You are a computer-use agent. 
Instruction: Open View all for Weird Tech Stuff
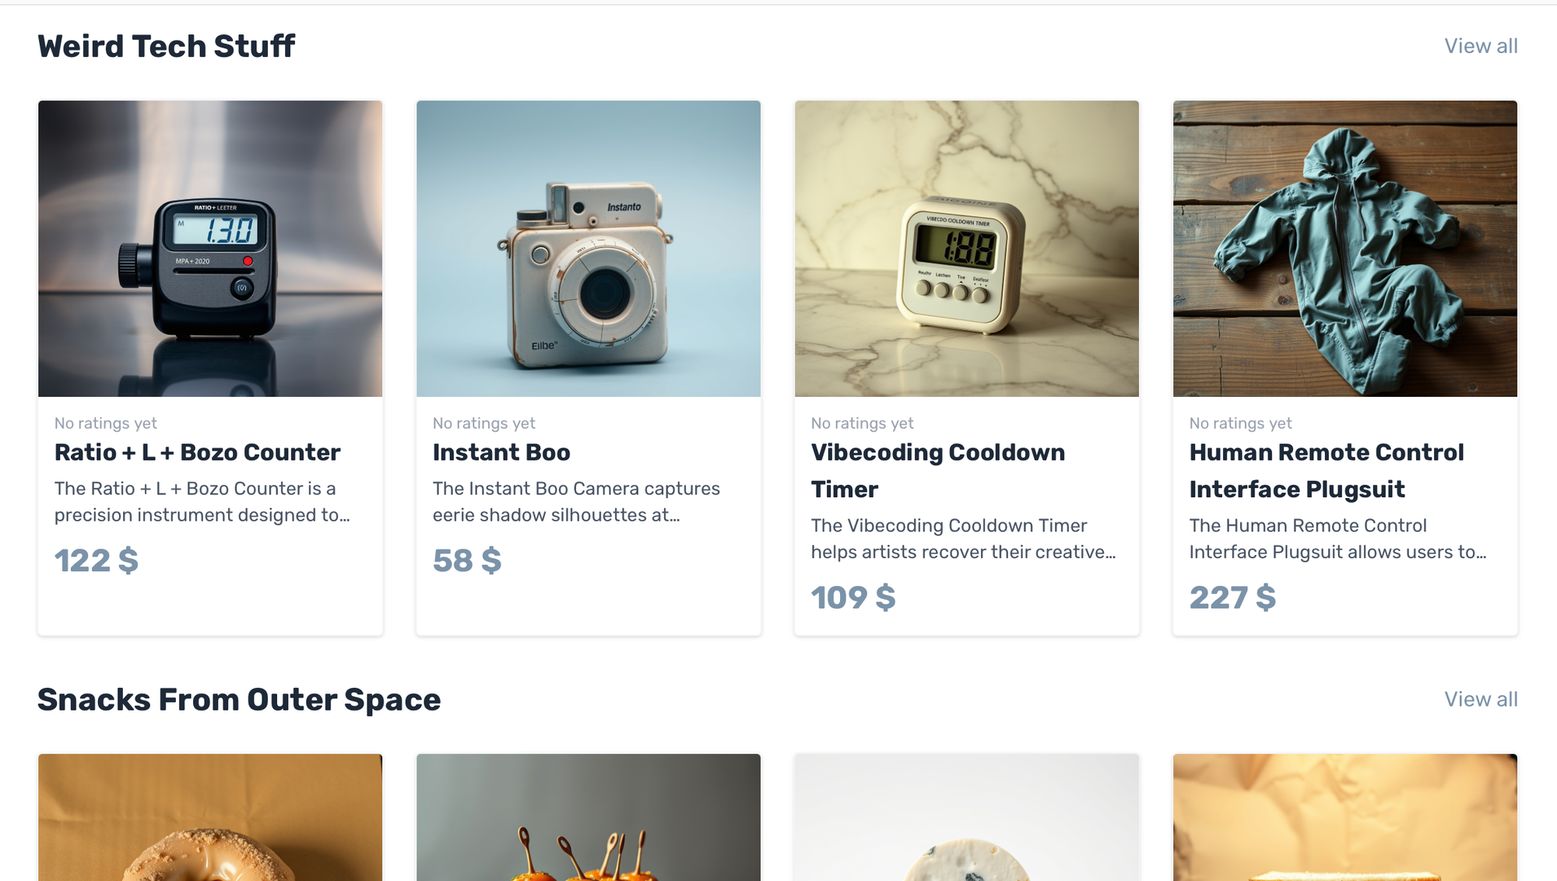(1481, 46)
